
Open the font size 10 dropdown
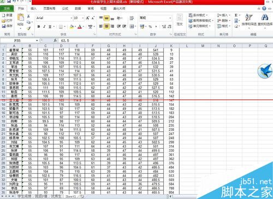(x=83, y=18)
